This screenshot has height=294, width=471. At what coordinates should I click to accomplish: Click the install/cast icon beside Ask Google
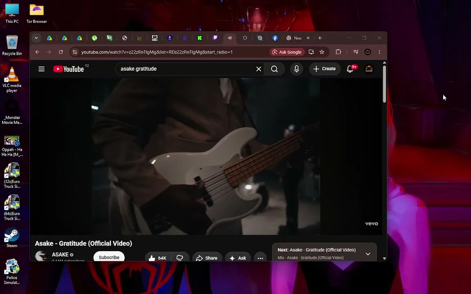coord(311,52)
